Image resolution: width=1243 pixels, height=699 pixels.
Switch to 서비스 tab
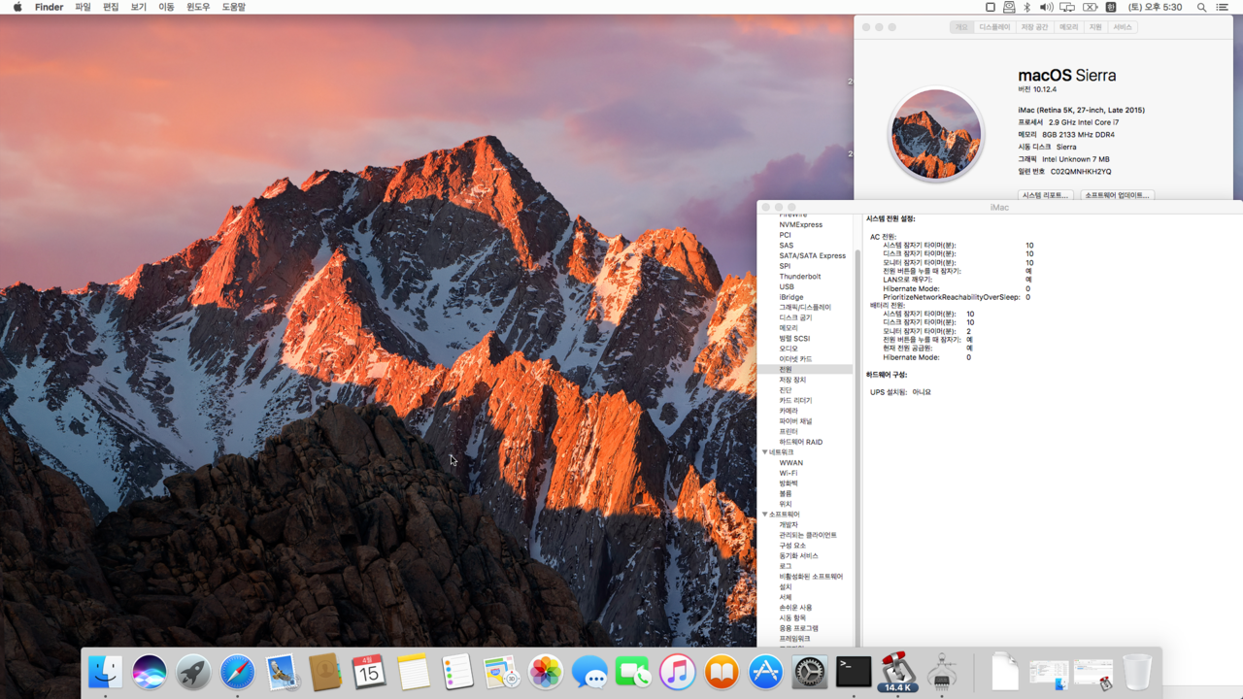pyautogui.click(x=1123, y=27)
